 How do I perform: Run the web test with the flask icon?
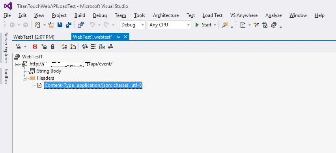[18, 47]
